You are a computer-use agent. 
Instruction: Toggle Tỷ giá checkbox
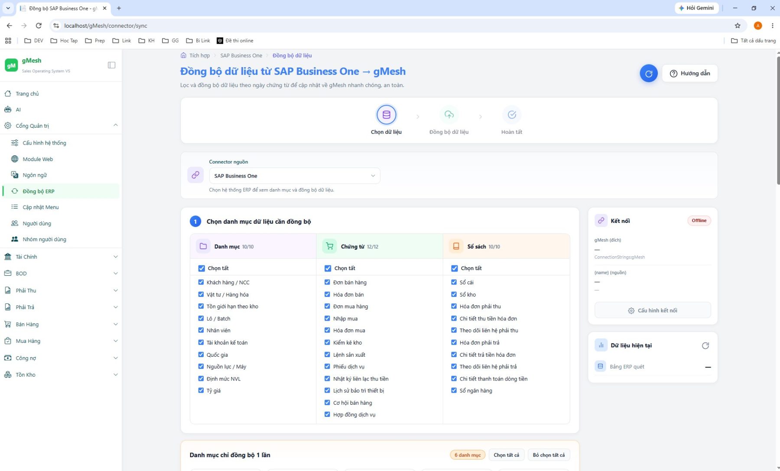(x=201, y=390)
